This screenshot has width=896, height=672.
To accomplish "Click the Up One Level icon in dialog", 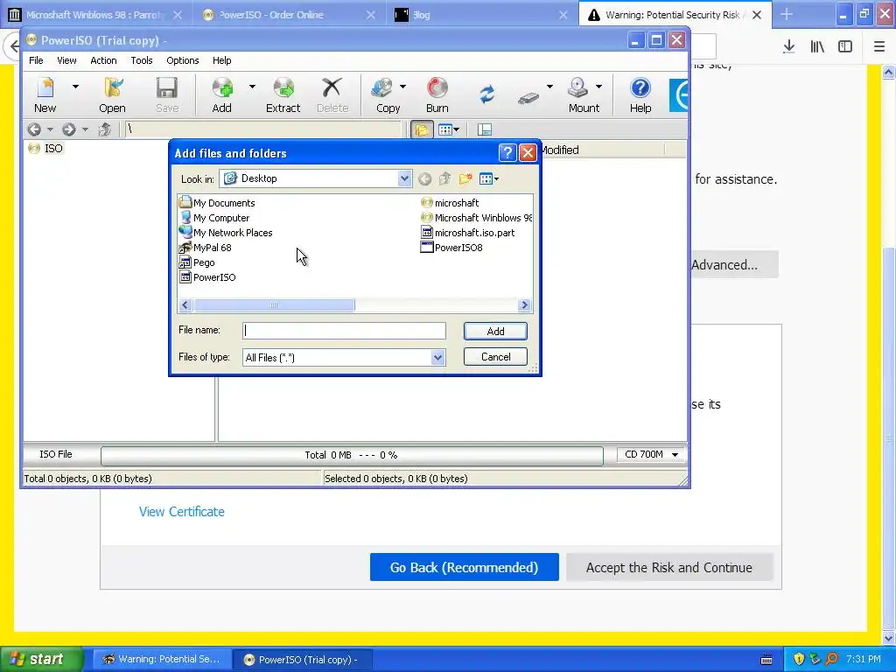I will click(445, 179).
